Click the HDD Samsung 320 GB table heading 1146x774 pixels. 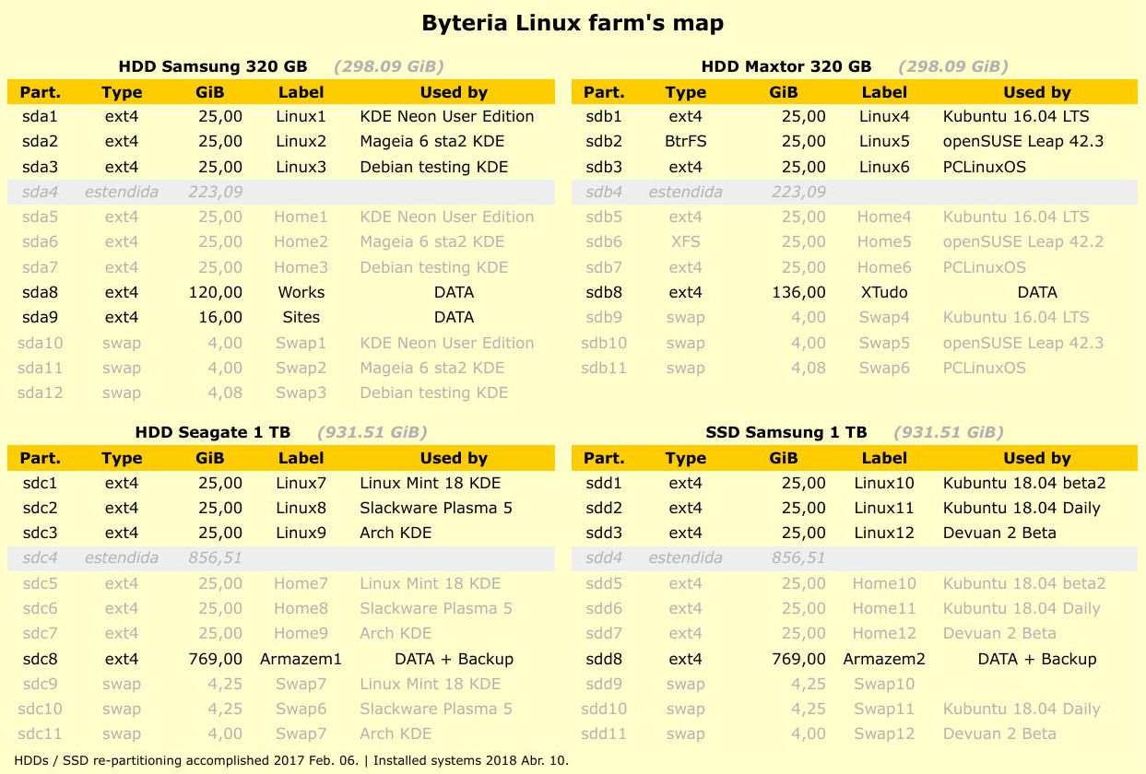(213, 66)
